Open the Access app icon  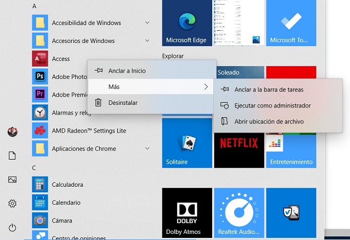click(x=40, y=59)
